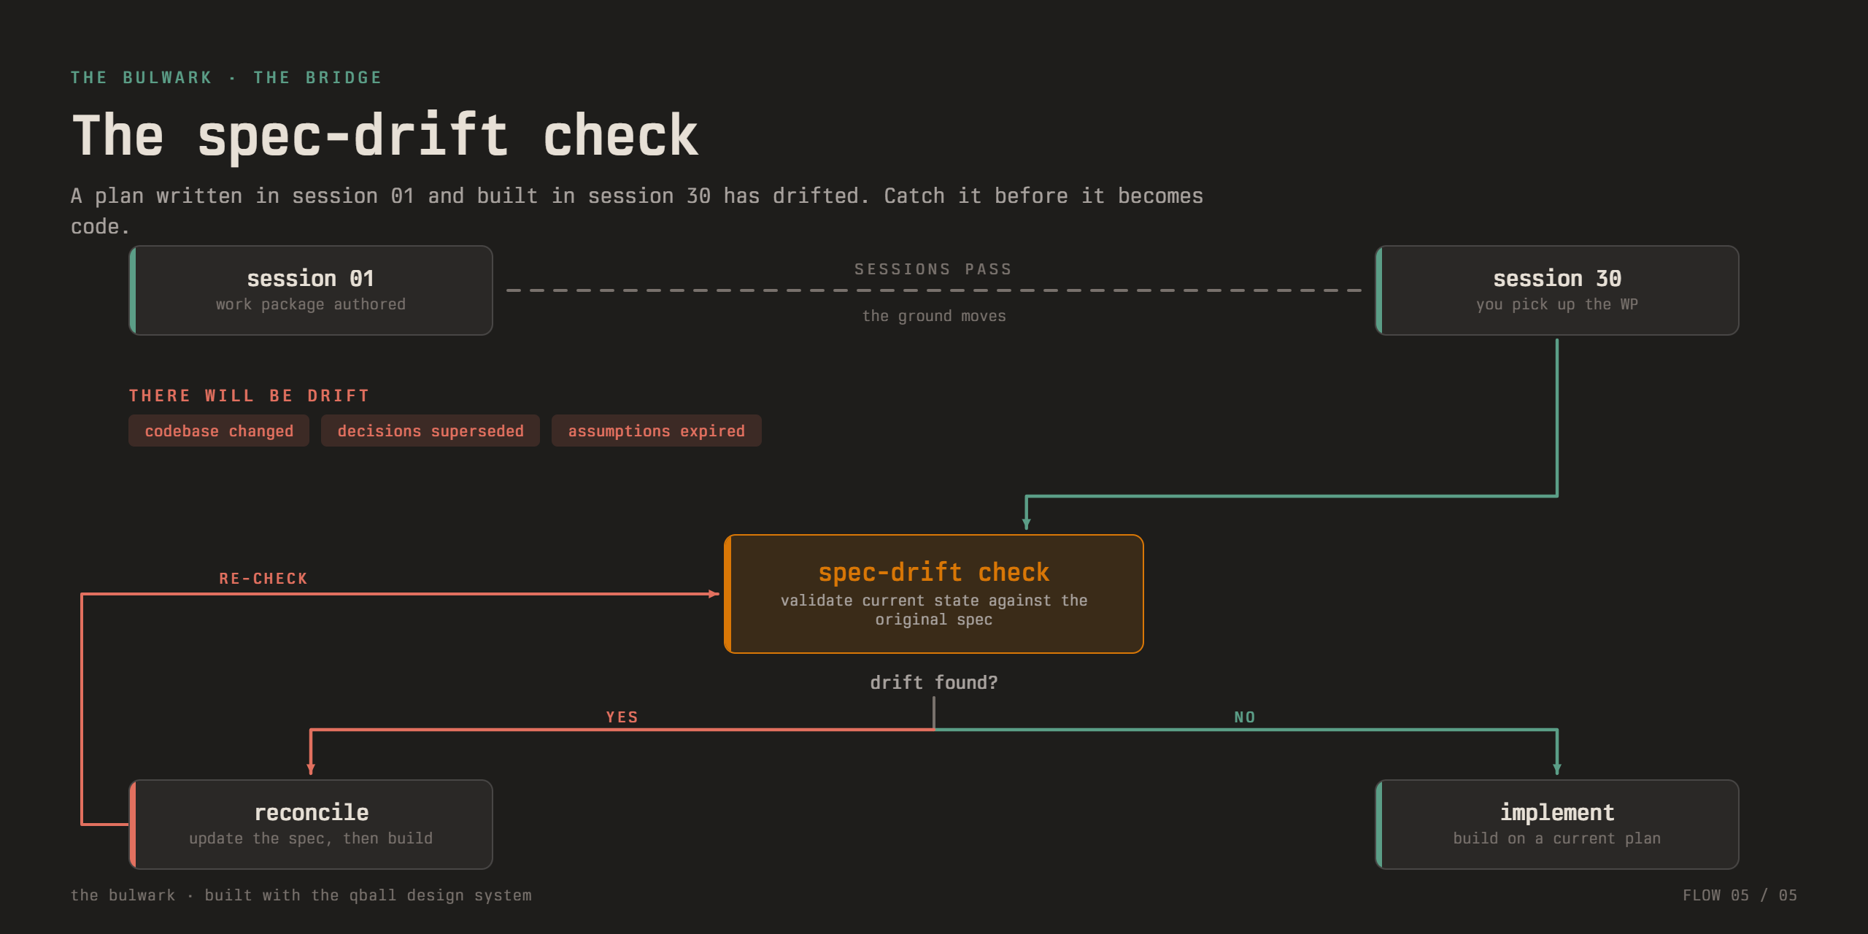This screenshot has width=1868, height=934.
Task: Click the 'RE-CHECK' arrow label
Action: pos(263,579)
